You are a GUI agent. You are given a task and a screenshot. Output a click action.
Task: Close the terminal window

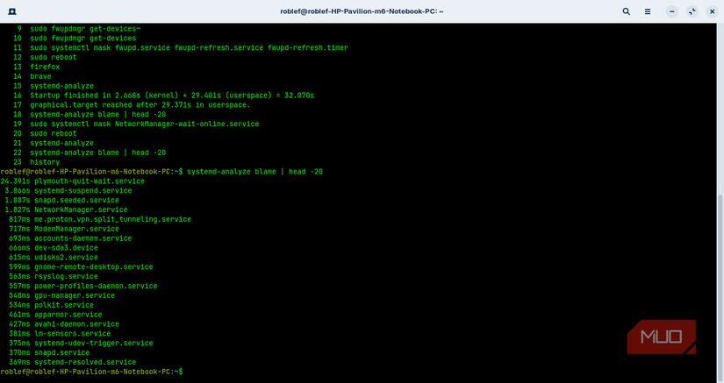coord(712,11)
